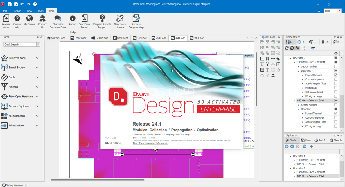Click the Save icon in title bar
This screenshot has height=187, width=345.
pyautogui.click(x=10, y=4)
